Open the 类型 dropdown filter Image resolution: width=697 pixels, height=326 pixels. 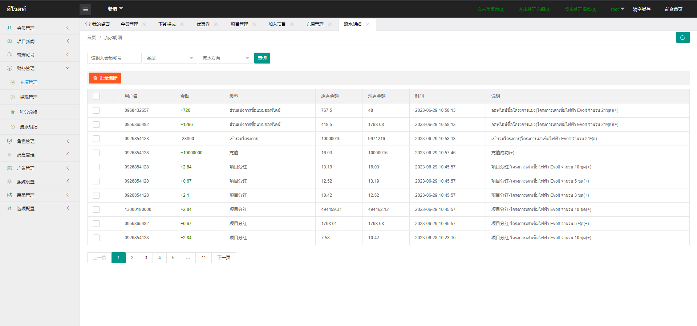click(170, 58)
